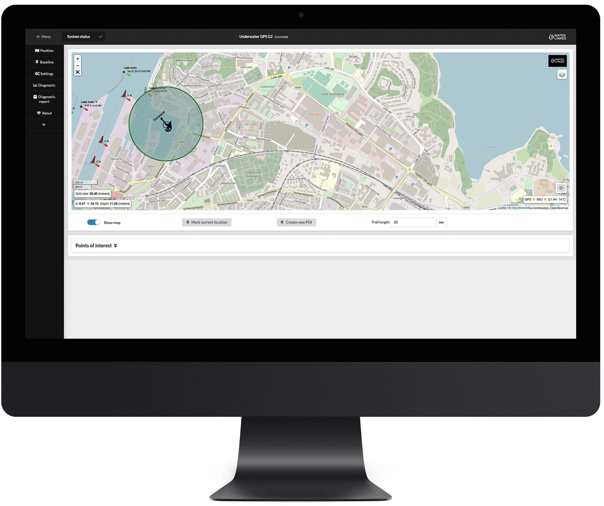
Task: Open the Diagnostic report page
Action: [x=44, y=99]
